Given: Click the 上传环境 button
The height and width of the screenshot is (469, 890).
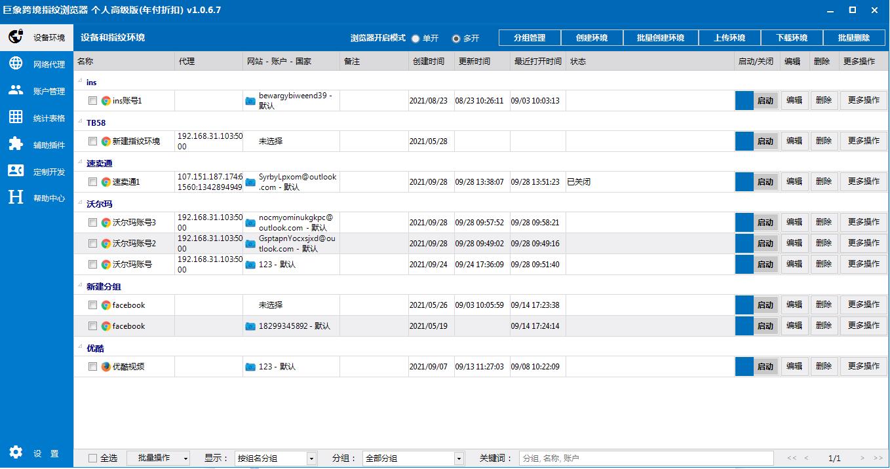Looking at the screenshot, I should (729, 38).
